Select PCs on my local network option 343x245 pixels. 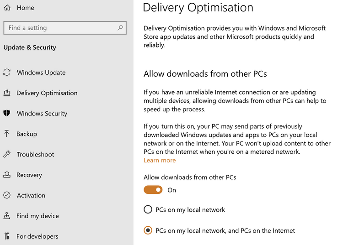(x=148, y=209)
